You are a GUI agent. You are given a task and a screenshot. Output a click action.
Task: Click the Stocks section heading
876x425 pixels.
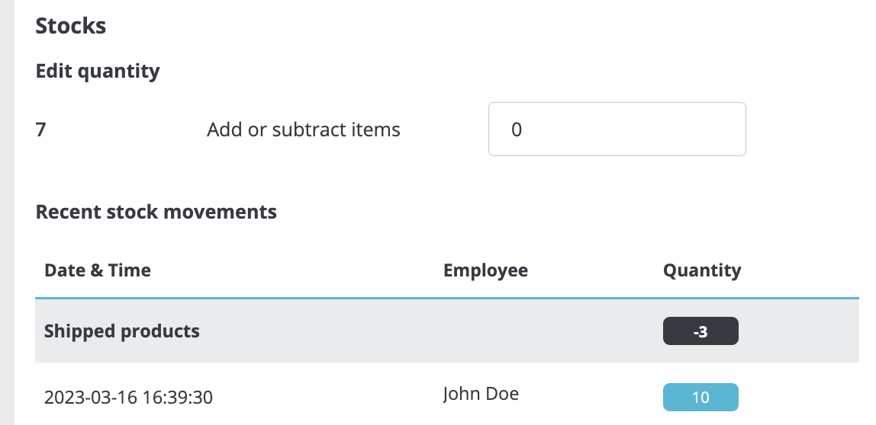70,26
